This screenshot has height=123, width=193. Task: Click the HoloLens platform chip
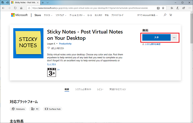(18, 109)
